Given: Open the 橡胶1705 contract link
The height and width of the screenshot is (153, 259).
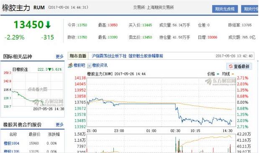Looking at the screenshot, I should (x=11, y=151).
